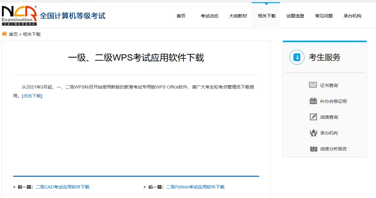
Task: Open the 承办机构 sidebar link
Action: pyautogui.click(x=329, y=133)
